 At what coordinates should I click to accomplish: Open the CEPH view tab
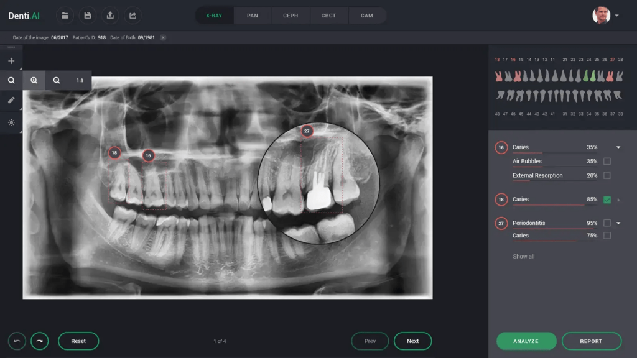coord(291,15)
